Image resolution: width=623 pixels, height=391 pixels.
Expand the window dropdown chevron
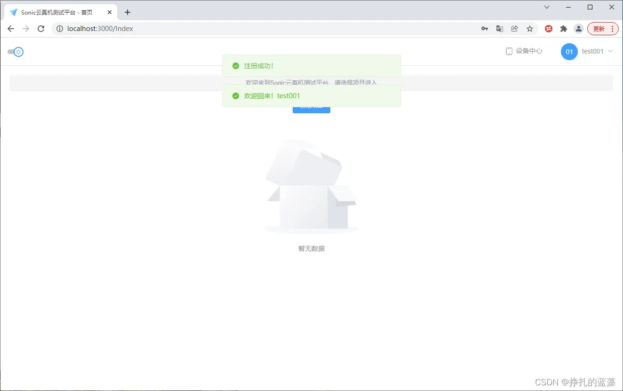(x=546, y=7)
